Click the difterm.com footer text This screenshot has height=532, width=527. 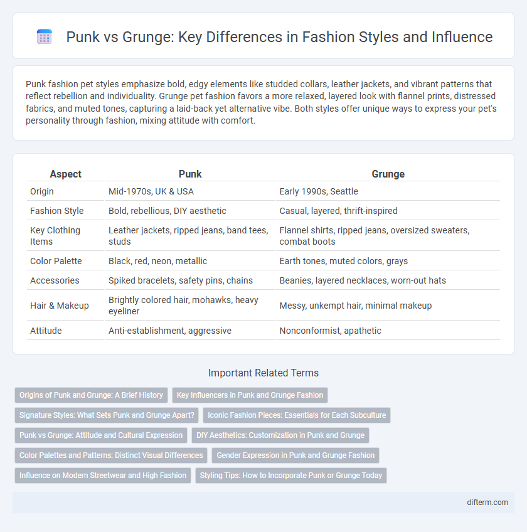pyautogui.click(x=487, y=502)
